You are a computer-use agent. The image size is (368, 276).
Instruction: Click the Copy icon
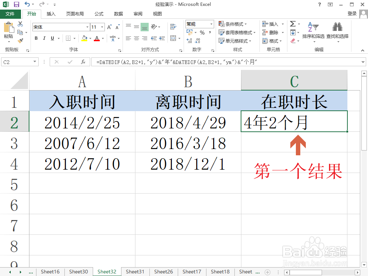tap(20, 32)
